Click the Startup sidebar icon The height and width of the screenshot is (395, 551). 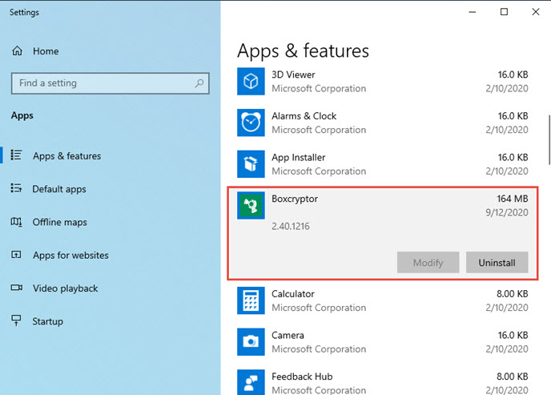pyautogui.click(x=16, y=320)
